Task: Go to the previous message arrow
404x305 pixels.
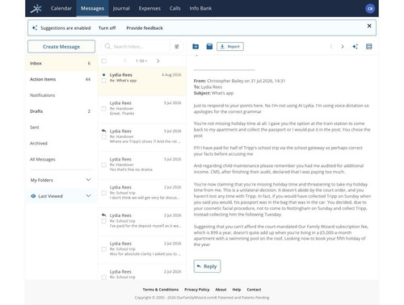Action: coord(331,47)
